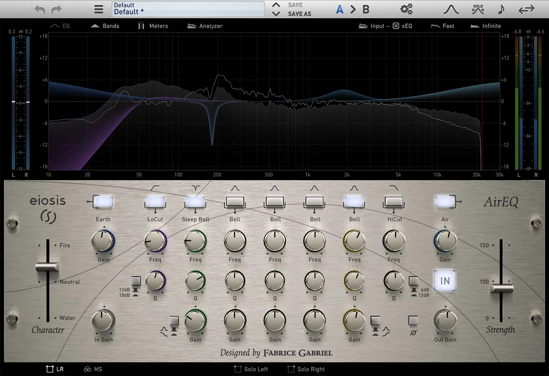Switch to the Bands tab

pyautogui.click(x=105, y=26)
